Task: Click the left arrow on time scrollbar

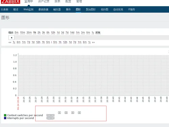Action: tap(11, 38)
